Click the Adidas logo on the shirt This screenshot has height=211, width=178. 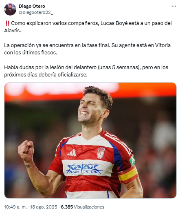(x=72, y=153)
